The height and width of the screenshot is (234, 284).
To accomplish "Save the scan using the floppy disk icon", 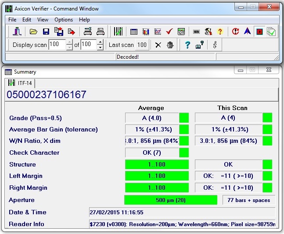I will tap(46, 32).
